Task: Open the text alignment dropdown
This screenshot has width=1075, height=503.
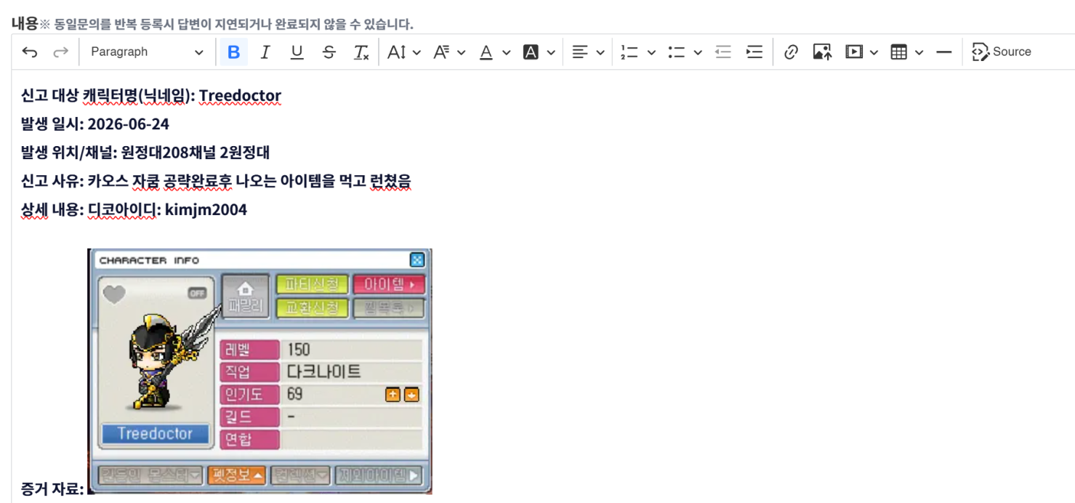Action: (x=588, y=52)
